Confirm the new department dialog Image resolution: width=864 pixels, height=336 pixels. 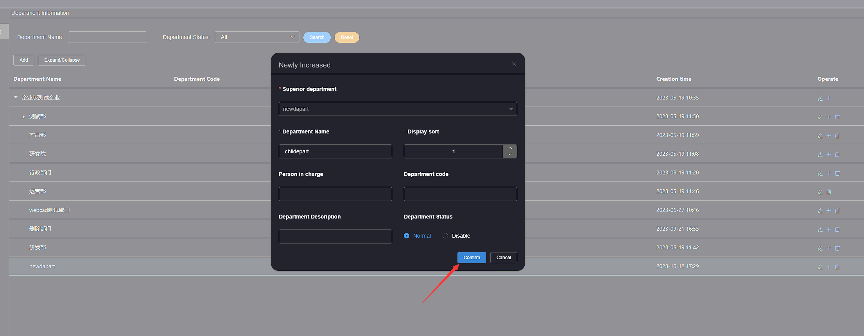click(x=471, y=258)
